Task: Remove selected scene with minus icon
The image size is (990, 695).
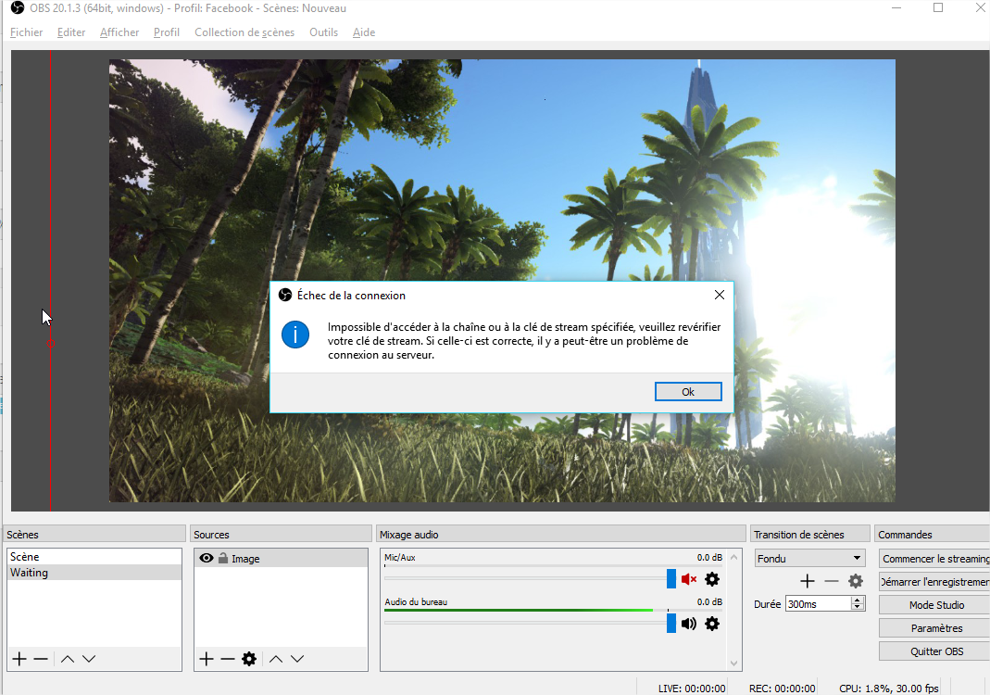Action: pos(41,659)
